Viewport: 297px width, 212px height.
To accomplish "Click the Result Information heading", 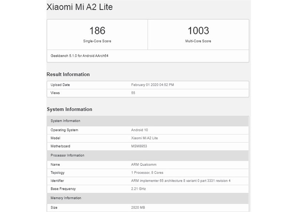I will point(68,74).
